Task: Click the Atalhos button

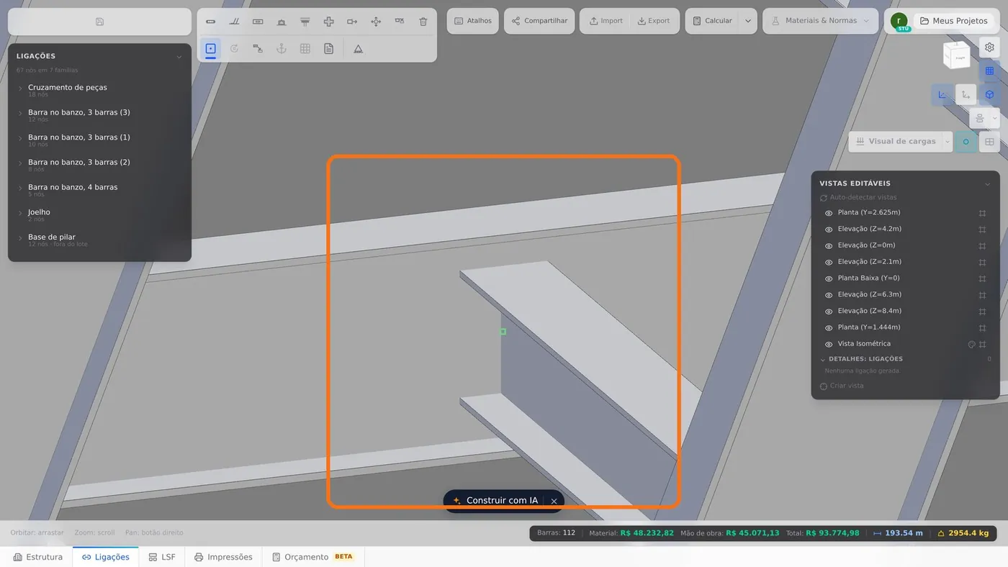Action: [x=473, y=21]
